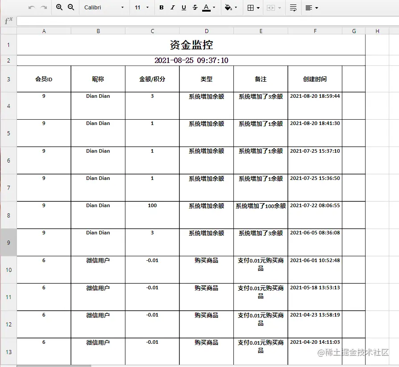The width and height of the screenshot is (399, 367).
Task: Open the alignment dropdown arrow
Action: [x=317, y=8]
